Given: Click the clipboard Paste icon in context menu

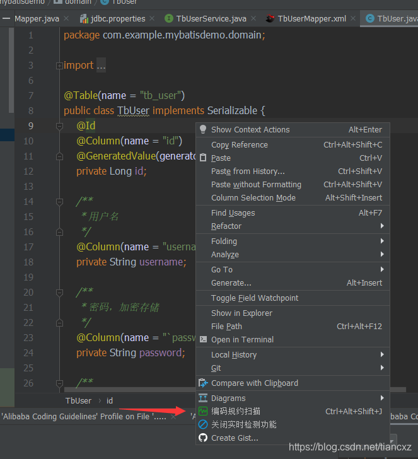Looking at the screenshot, I should [203, 158].
